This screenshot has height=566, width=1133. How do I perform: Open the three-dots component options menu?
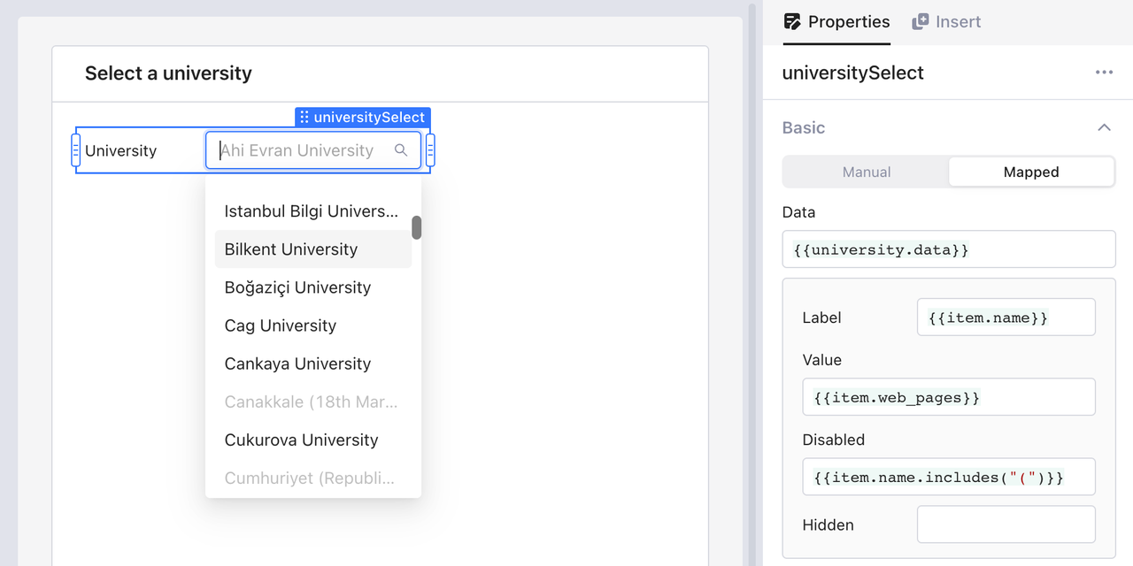(1104, 73)
